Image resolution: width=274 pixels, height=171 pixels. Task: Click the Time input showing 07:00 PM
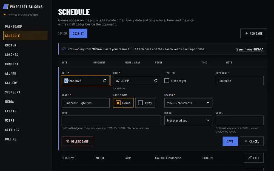pos(137,81)
